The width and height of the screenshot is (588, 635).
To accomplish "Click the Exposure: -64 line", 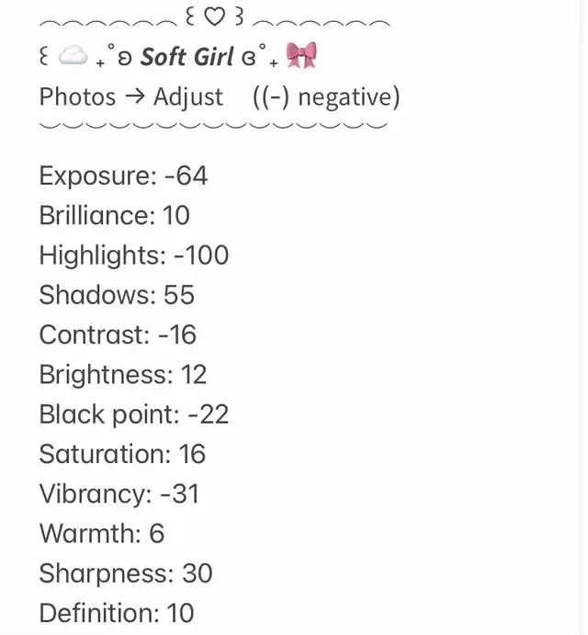I will tap(123, 176).
